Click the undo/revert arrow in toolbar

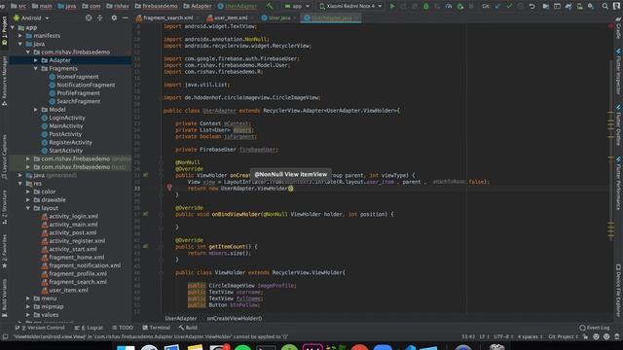[x=532, y=6]
